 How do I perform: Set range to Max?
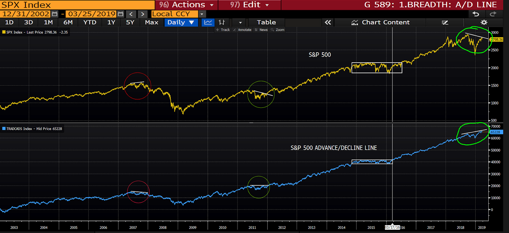coord(152,22)
